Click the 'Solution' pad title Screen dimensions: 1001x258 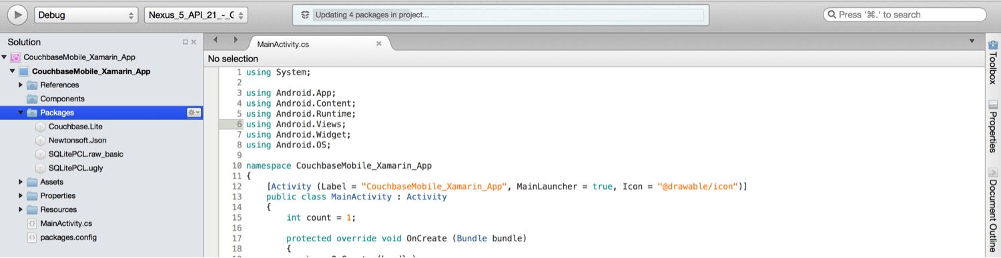(x=24, y=42)
